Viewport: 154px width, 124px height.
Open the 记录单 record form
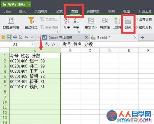pos(117,23)
